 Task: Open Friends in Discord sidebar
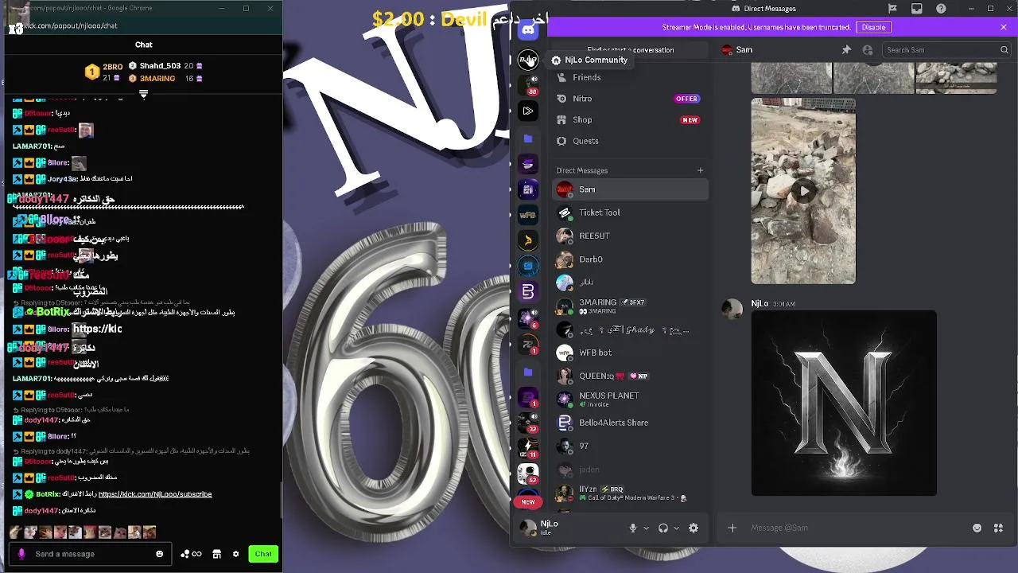click(629, 77)
